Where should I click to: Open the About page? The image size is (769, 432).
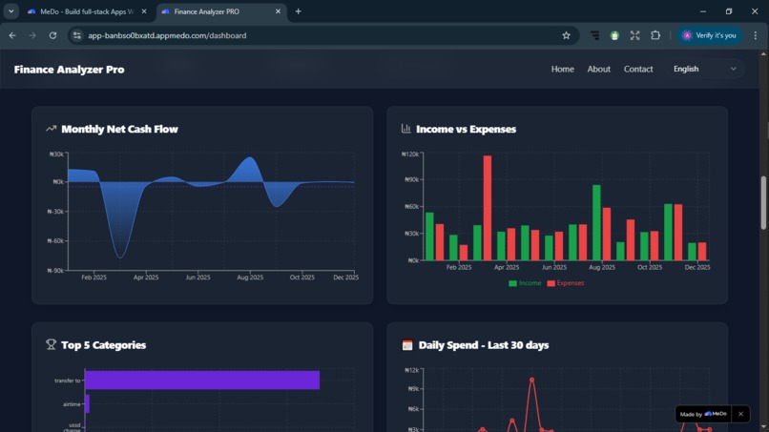[599, 70]
